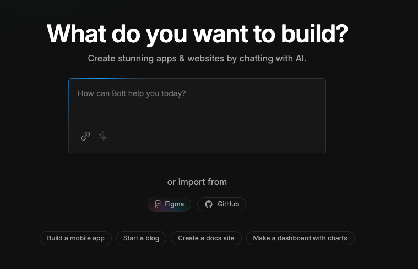Click the 'Create stunning apps & websites' subtitle
The image size is (418, 269).
click(197, 58)
